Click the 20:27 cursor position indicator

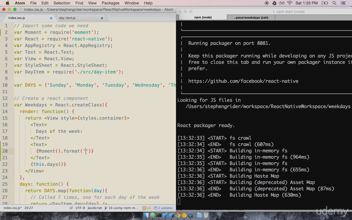[29, 208]
